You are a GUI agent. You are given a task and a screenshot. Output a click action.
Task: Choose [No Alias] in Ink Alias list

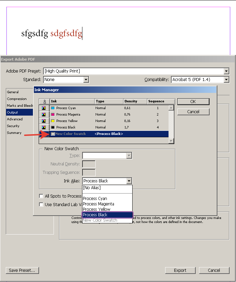(x=107, y=188)
